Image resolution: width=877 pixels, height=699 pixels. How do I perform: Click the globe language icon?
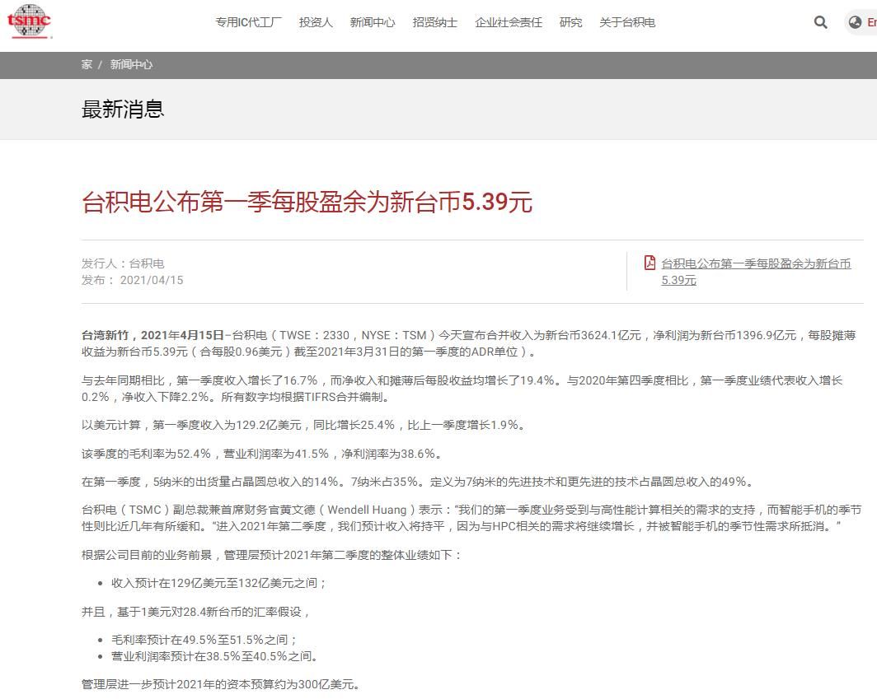[x=856, y=22]
